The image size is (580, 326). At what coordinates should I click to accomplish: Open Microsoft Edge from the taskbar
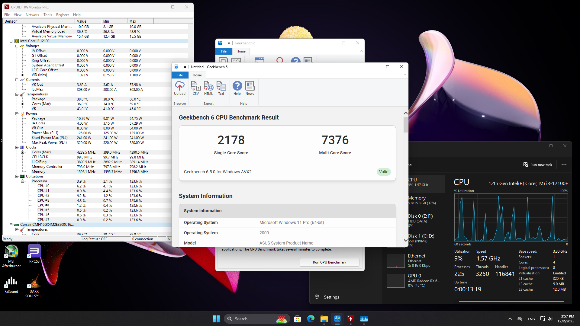pos(311,319)
